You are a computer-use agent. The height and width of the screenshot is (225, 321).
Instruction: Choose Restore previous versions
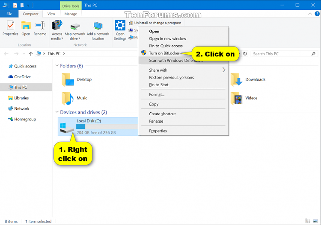[x=171, y=77]
